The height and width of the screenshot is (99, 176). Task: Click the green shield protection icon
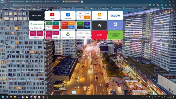(150, 5)
